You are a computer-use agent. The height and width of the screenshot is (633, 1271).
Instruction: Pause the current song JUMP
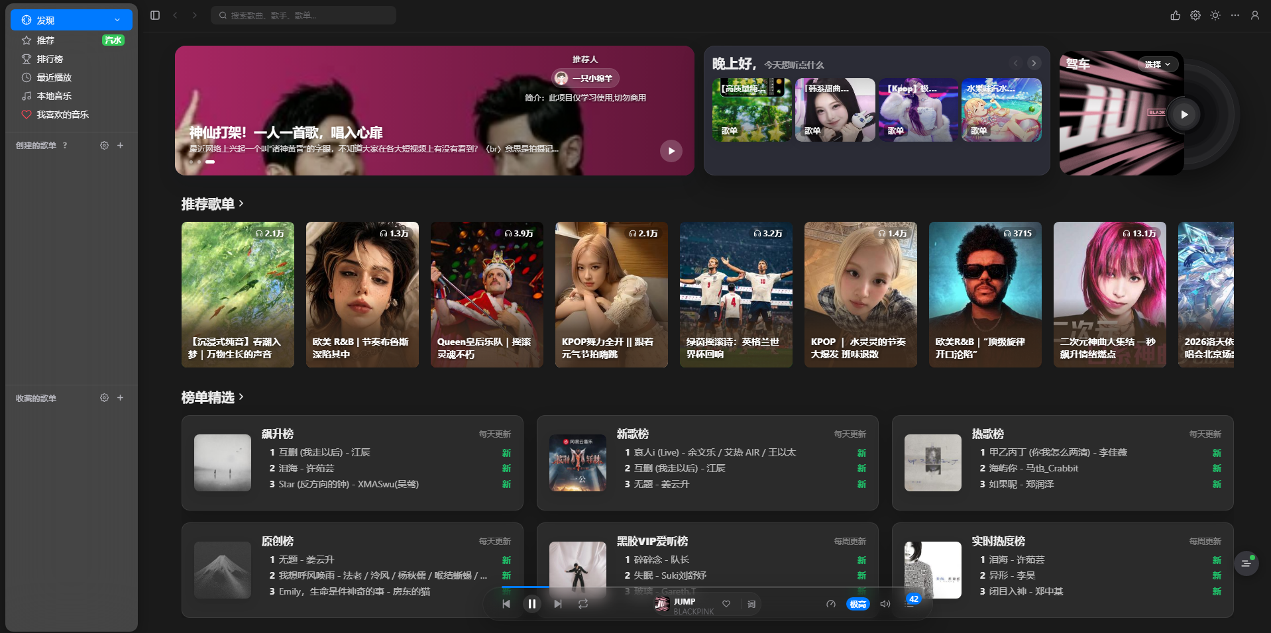pyautogui.click(x=532, y=604)
